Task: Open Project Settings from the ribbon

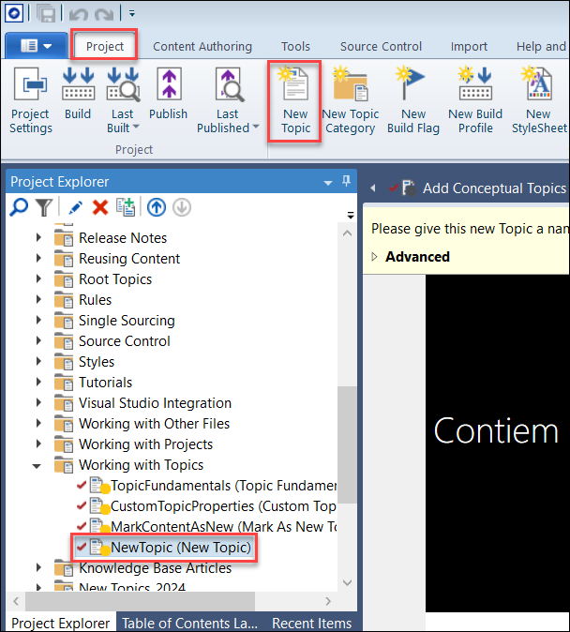Action: (x=31, y=100)
